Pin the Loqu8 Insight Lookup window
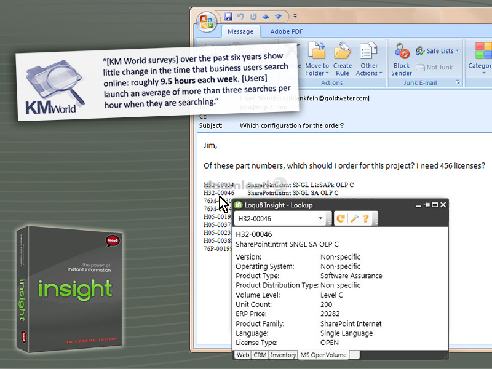This screenshot has width=492, height=369. [x=426, y=205]
